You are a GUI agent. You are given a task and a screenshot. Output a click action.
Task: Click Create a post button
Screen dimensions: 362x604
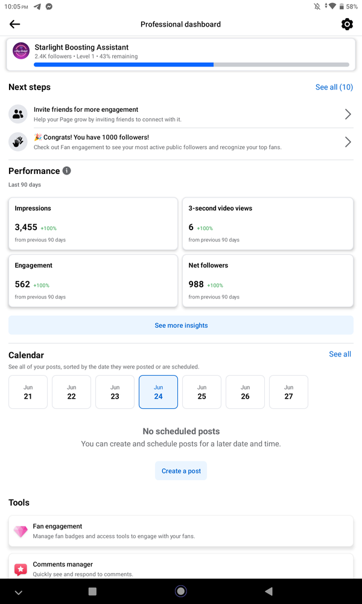coord(181,471)
